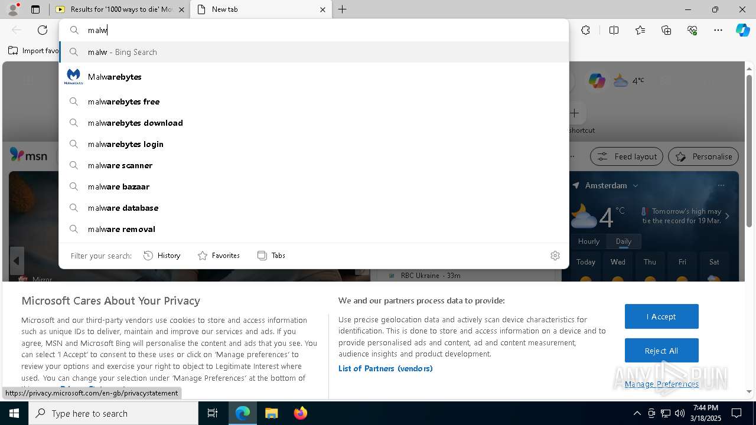Screen dimensions: 756x425
Task: Open Copilot sidebar icon
Action: tap(742, 30)
